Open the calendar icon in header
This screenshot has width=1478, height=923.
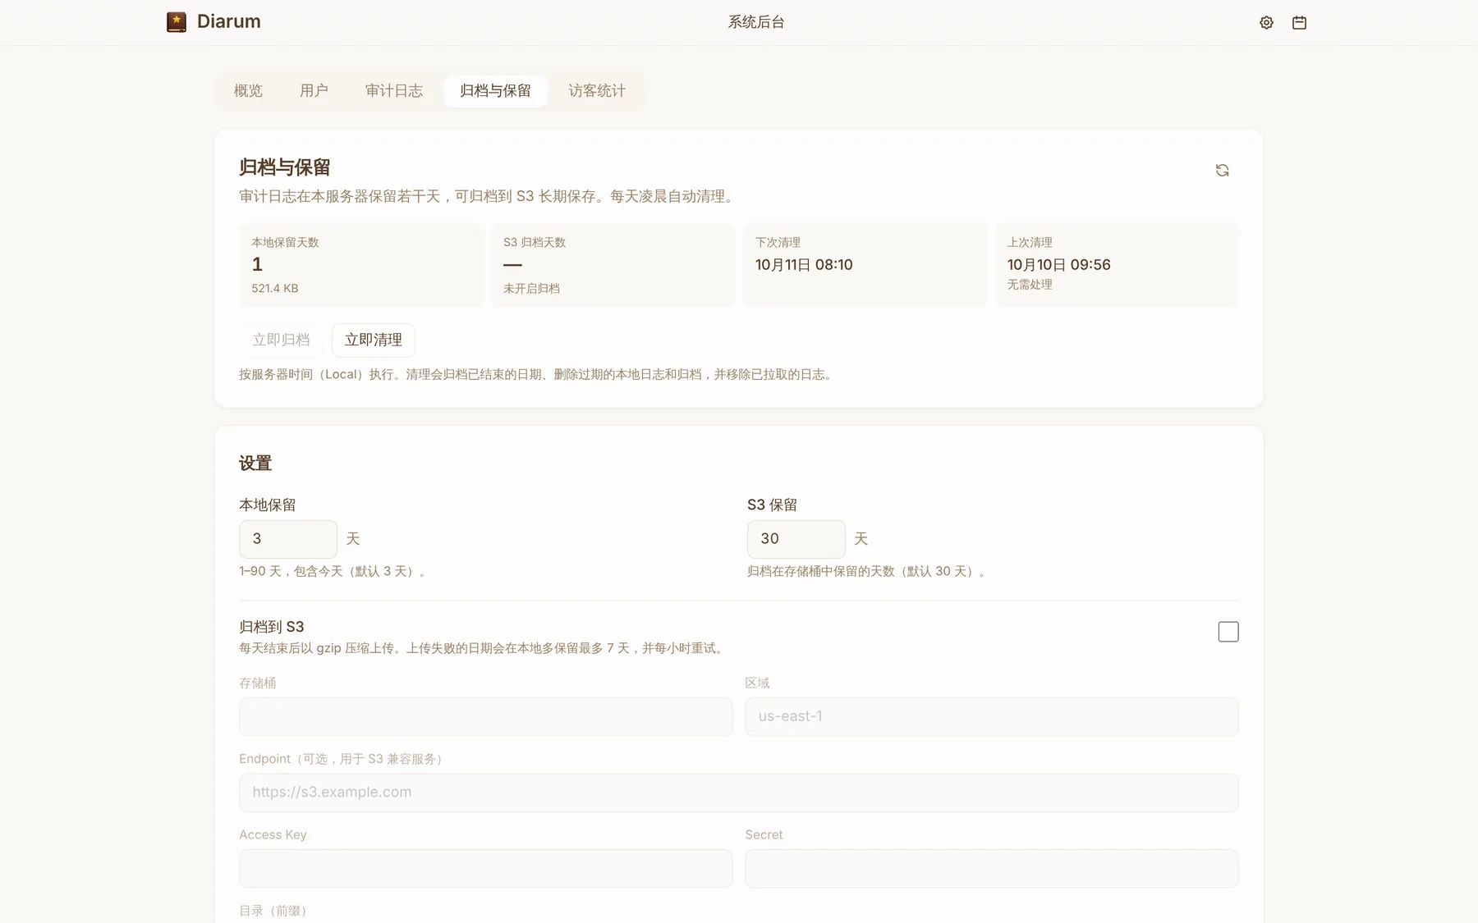click(1299, 23)
